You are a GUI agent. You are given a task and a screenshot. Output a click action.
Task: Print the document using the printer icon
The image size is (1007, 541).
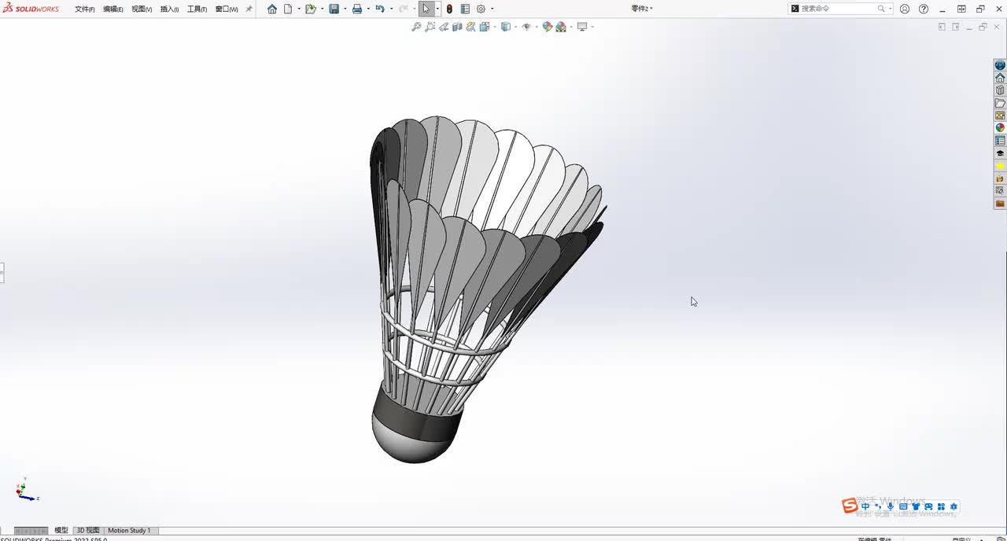(x=357, y=9)
